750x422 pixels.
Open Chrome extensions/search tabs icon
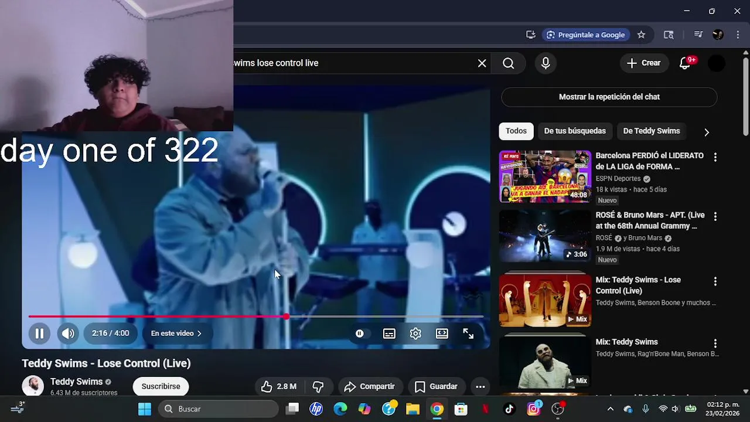pos(669,35)
